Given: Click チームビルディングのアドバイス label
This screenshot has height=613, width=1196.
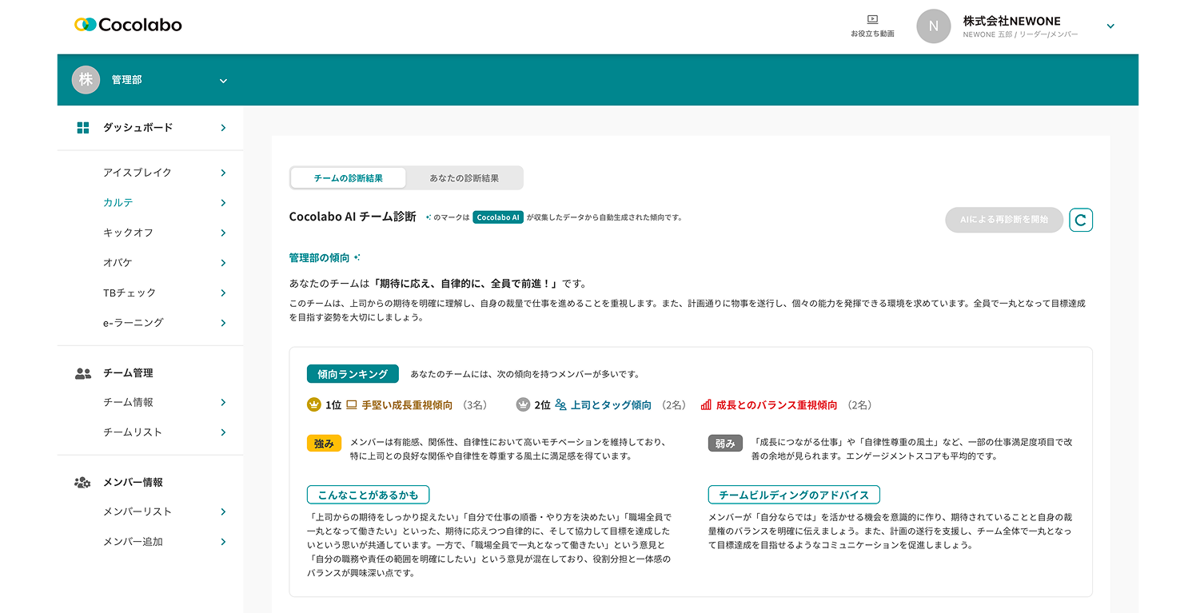Looking at the screenshot, I should click(x=794, y=495).
